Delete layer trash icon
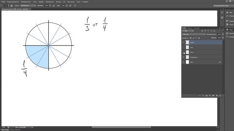The image size is (234, 131). click(220, 96)
